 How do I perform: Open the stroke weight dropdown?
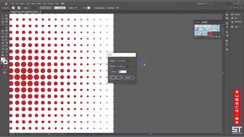coord(37,8)
